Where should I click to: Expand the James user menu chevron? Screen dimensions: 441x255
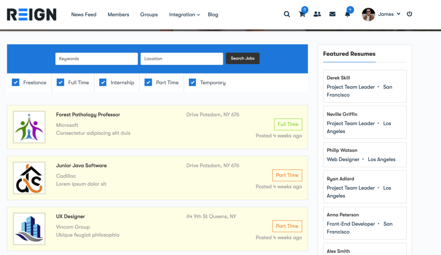(x=398, y=14)
